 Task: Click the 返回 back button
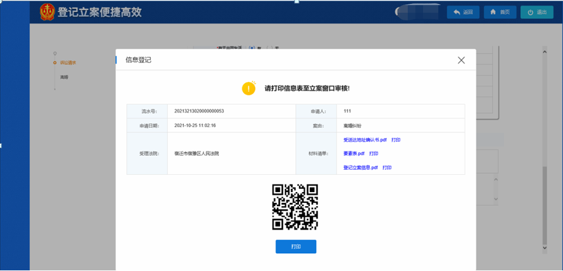462,12
